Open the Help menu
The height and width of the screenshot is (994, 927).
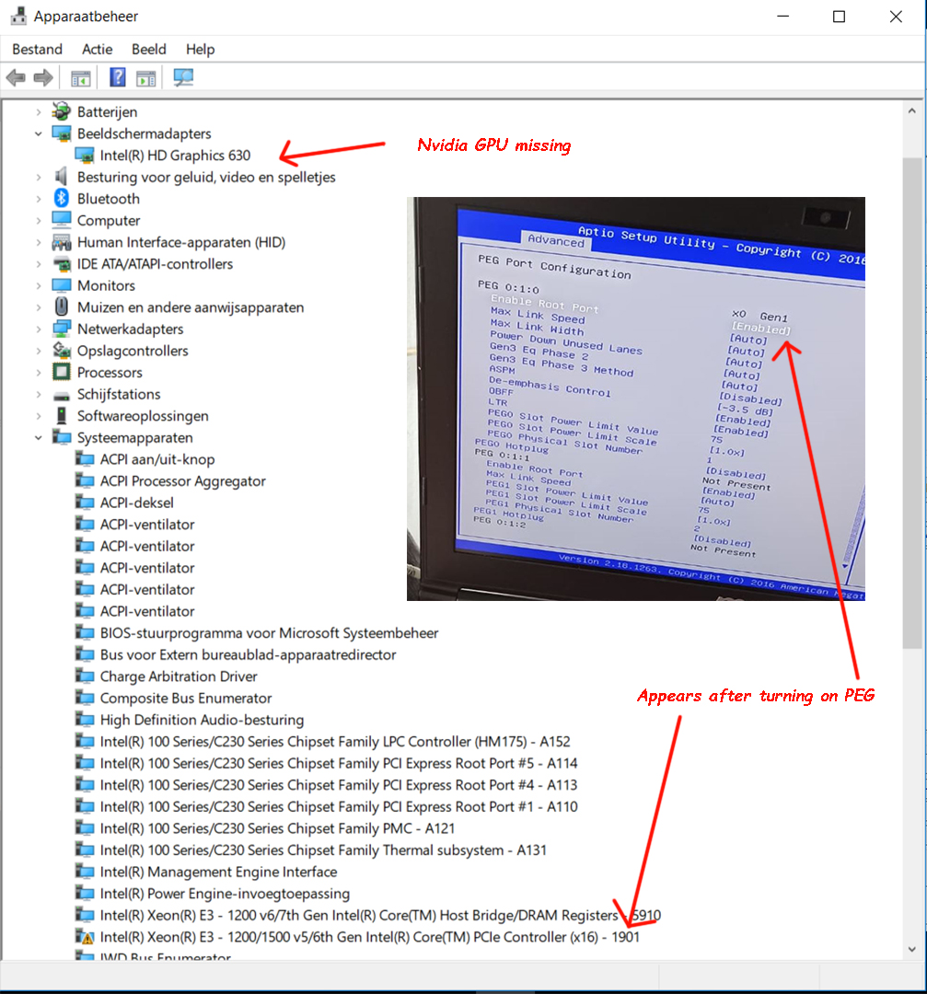(x=201, y=50)
